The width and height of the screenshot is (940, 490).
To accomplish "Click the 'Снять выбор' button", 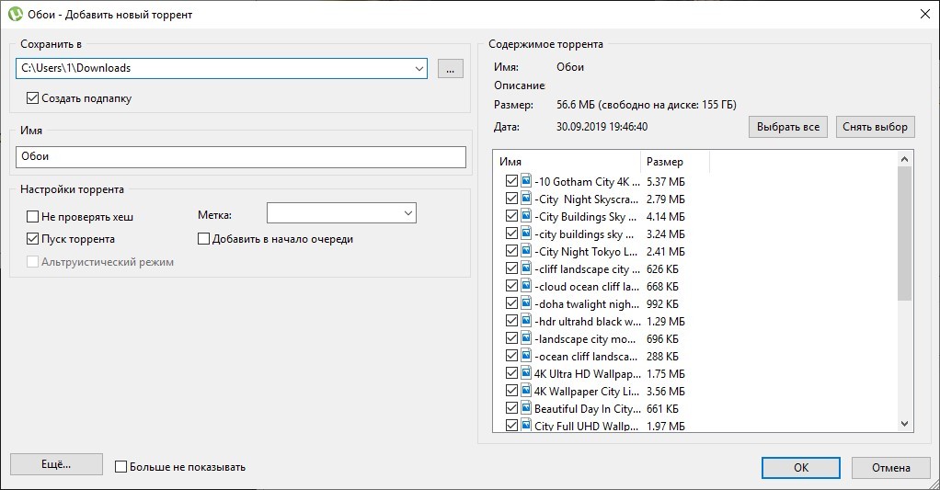I will 876,127.
